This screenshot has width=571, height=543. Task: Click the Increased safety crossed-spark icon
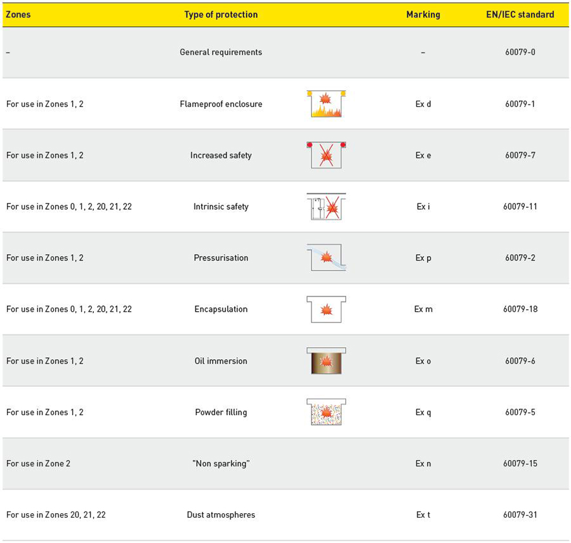326,155
